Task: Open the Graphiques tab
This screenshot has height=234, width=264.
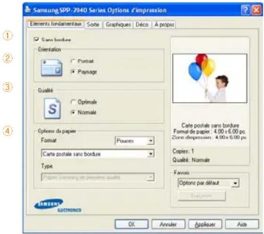Action: (118, 25)
